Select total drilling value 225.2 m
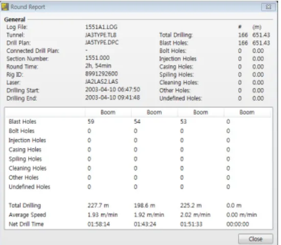The height and width of the screenshot is (245, 281). click(191, 206)
